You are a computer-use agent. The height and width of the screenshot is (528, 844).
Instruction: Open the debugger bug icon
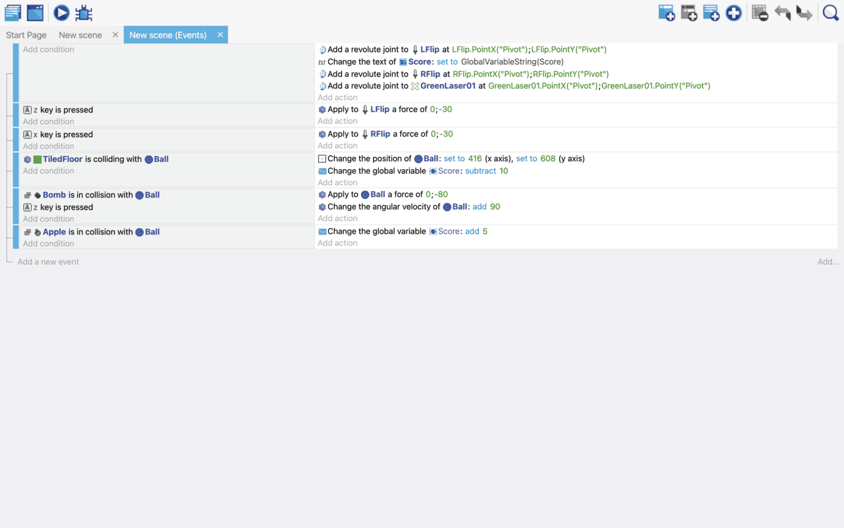(83, 13)
